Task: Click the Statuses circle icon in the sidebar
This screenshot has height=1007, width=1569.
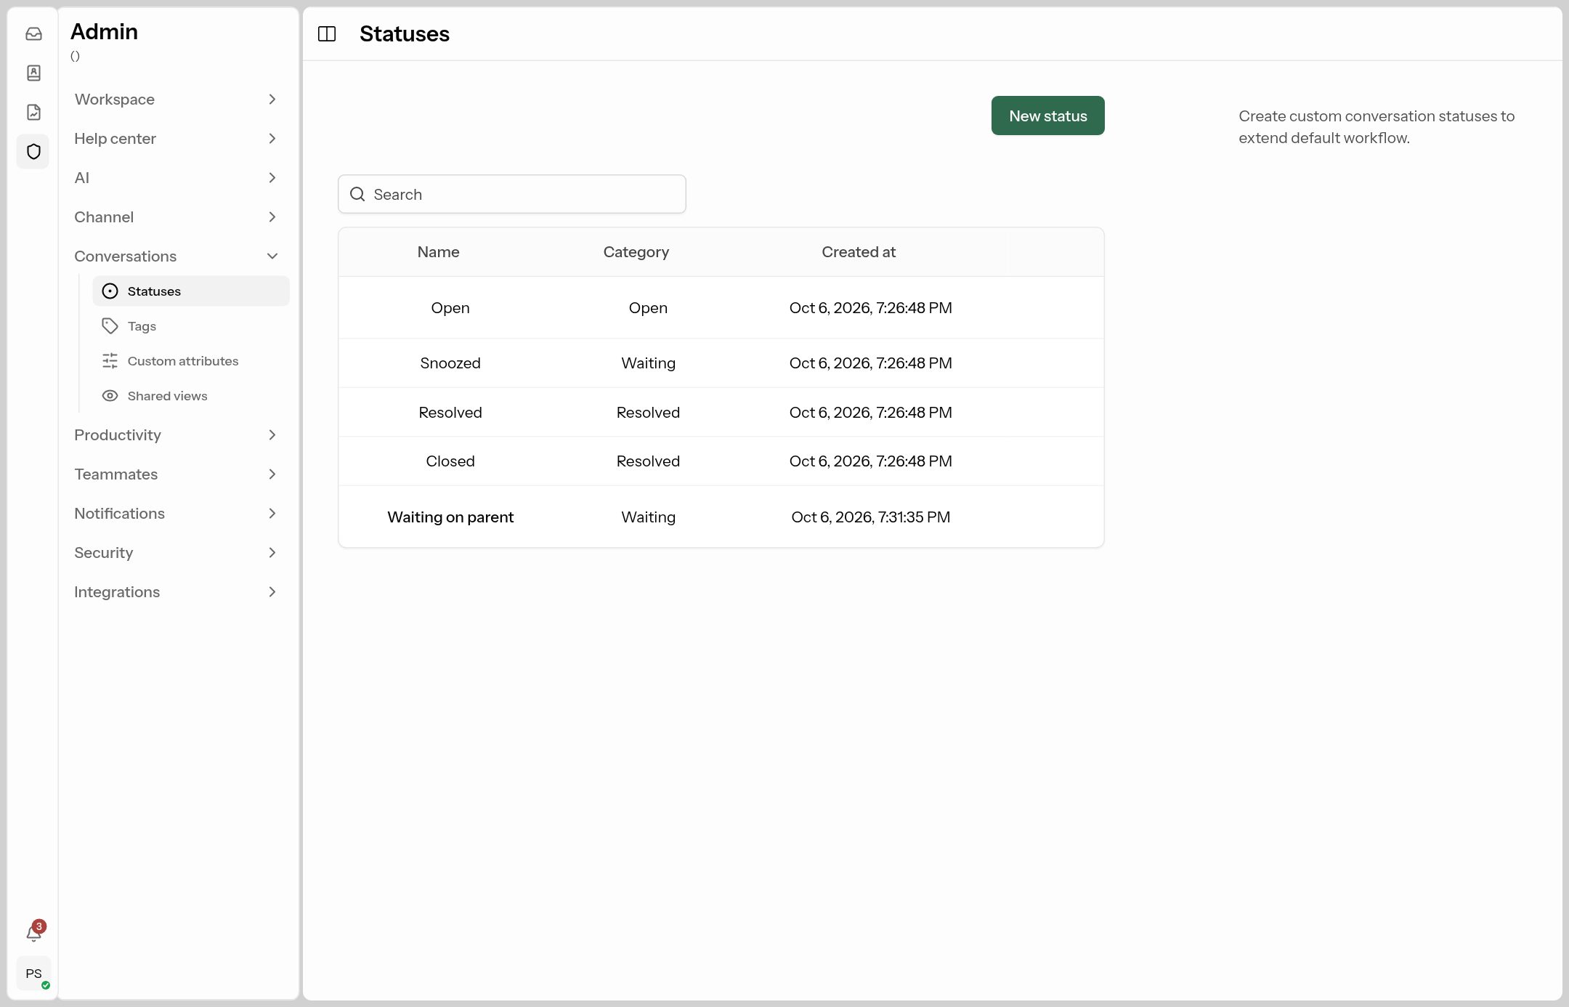Action: pos(110,291)
